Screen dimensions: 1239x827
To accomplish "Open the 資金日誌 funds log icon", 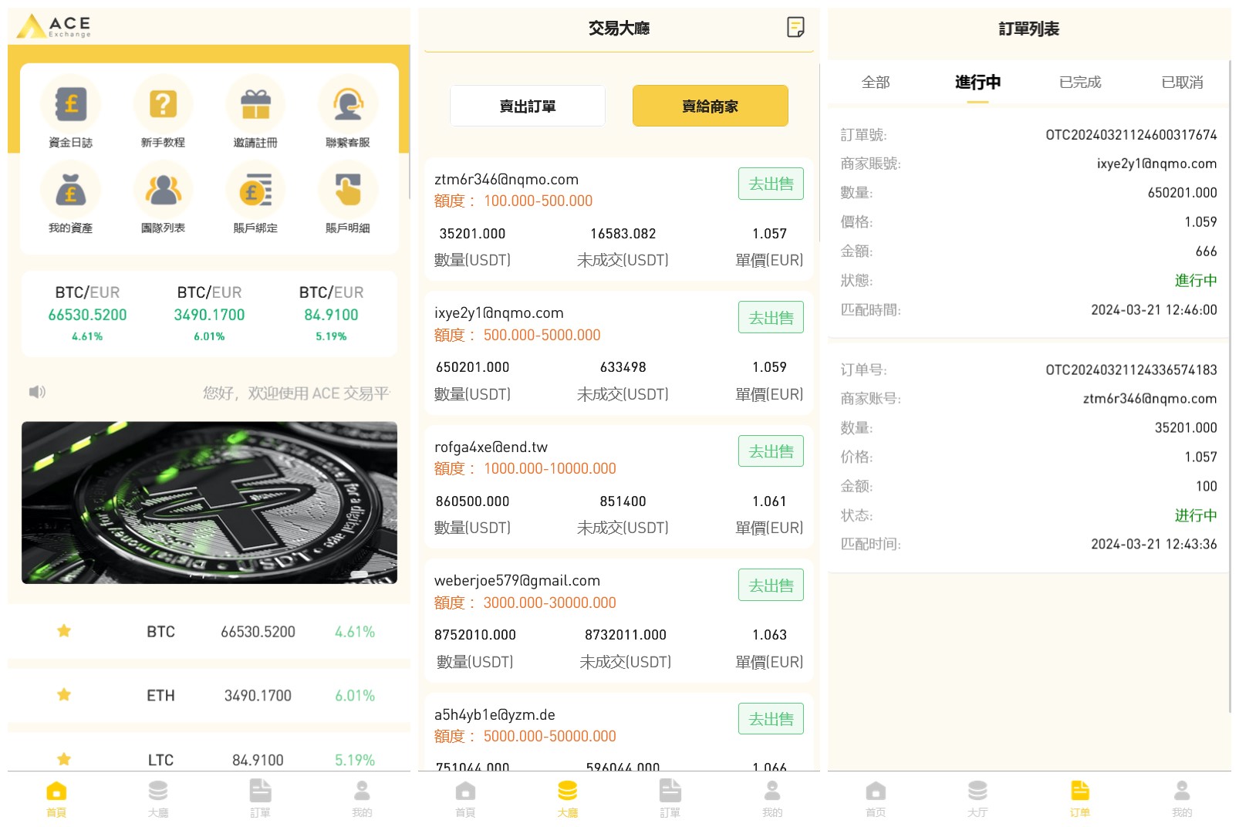I will coord(70,104).
